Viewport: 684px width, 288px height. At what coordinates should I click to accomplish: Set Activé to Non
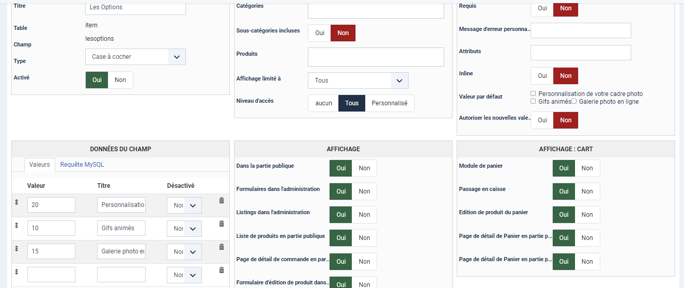[x=120, y=80]
